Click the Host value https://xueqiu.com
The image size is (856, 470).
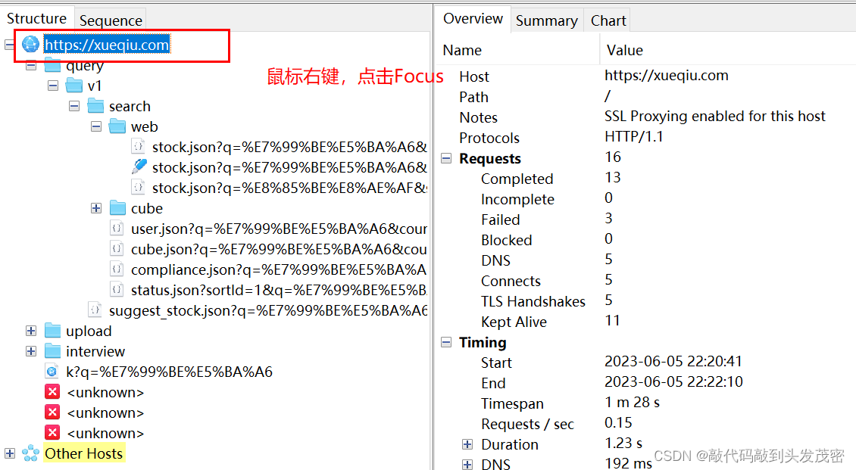pos(666,75)
